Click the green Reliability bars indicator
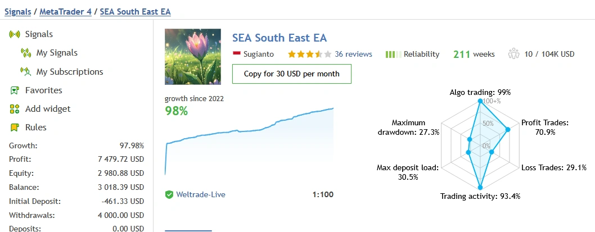 pyautogui.click(x=393, y=54)
